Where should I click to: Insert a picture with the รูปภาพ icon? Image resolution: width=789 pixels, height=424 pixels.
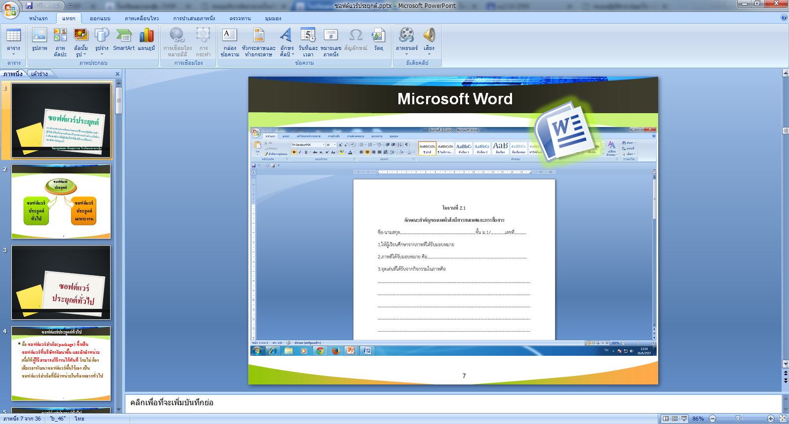[39, 35]
